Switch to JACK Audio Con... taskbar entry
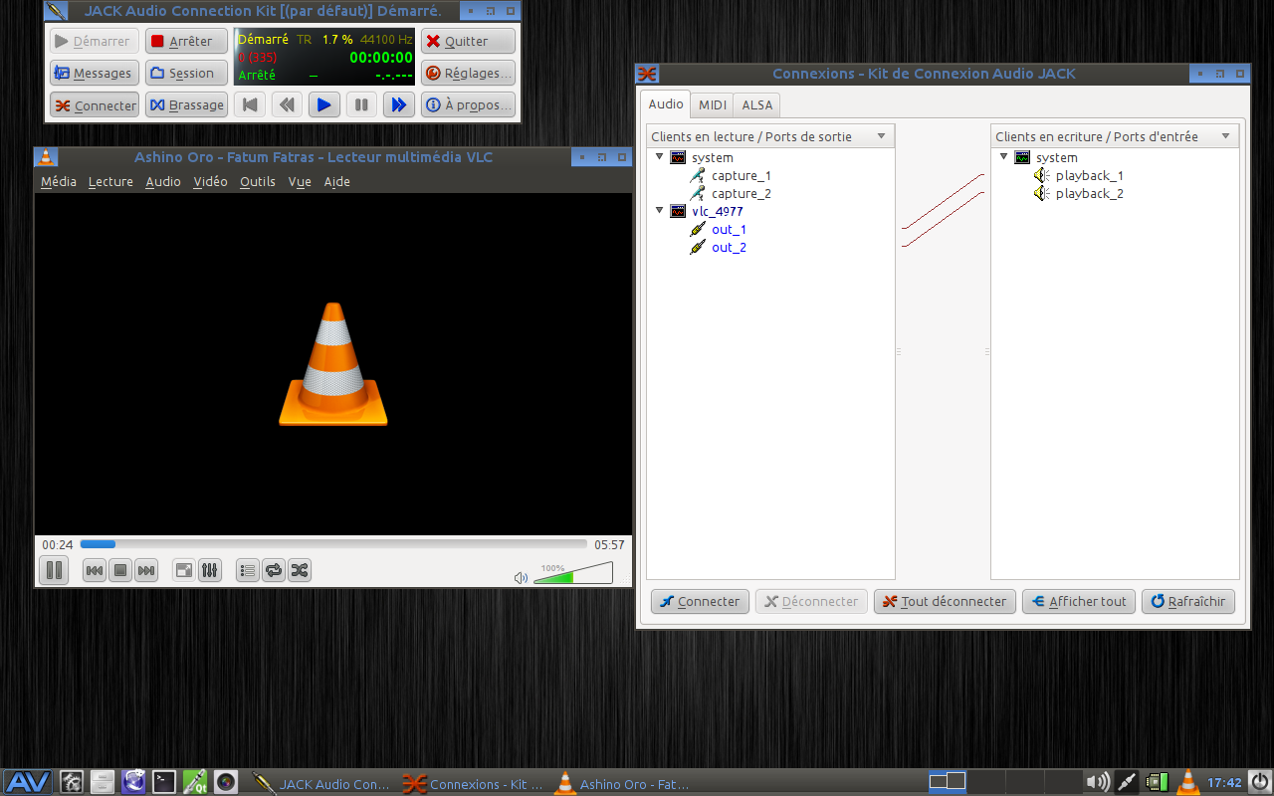The image size is (1274, 796). coord(321,784)
